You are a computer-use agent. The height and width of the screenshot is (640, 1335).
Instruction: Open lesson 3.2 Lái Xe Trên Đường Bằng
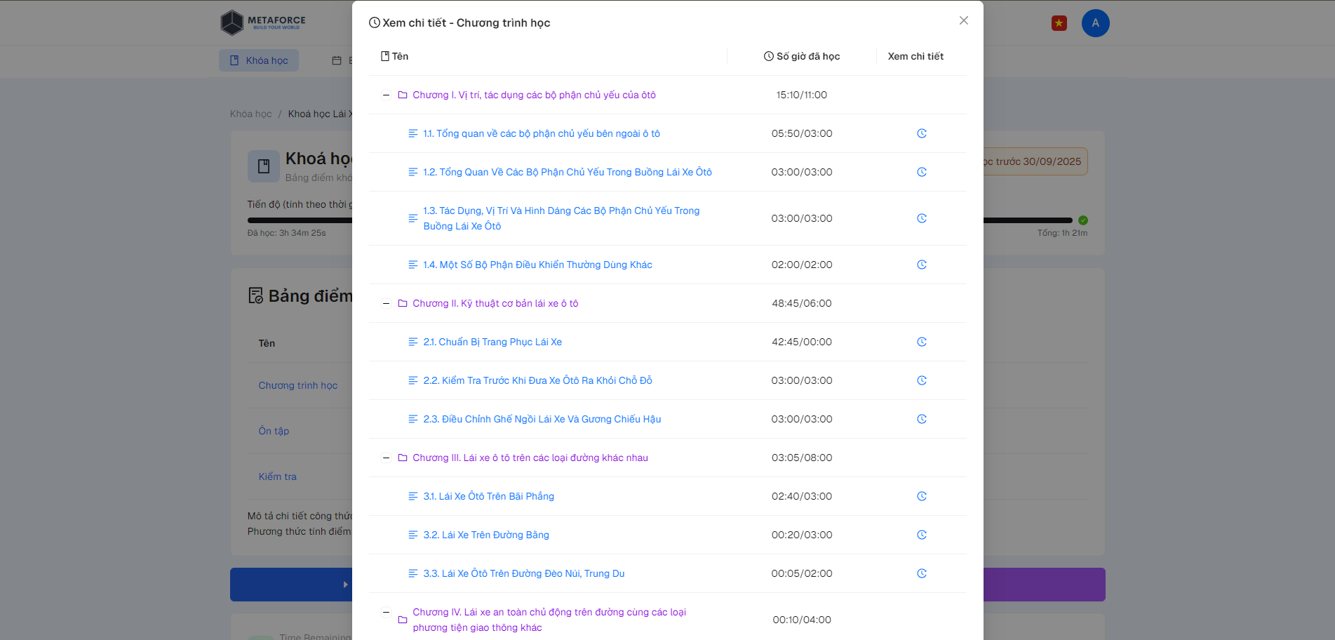[x=485, y=535]
